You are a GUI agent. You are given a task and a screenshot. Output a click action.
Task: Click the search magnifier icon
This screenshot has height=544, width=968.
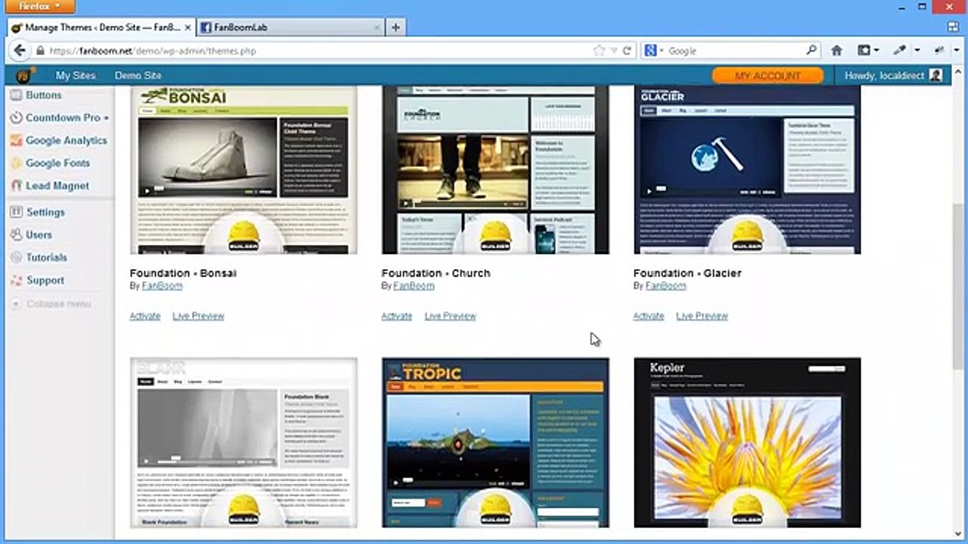(x=811, y=51)
